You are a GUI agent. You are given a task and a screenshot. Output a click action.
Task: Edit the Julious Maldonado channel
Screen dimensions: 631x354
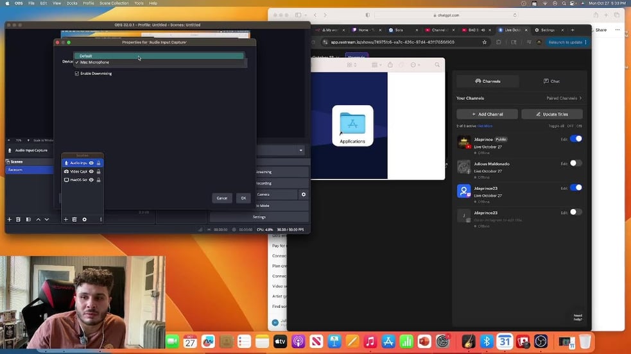pos(564,164)
